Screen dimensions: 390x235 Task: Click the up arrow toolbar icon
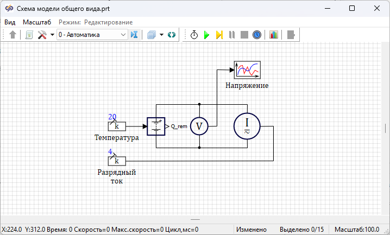tap(13, 35)
